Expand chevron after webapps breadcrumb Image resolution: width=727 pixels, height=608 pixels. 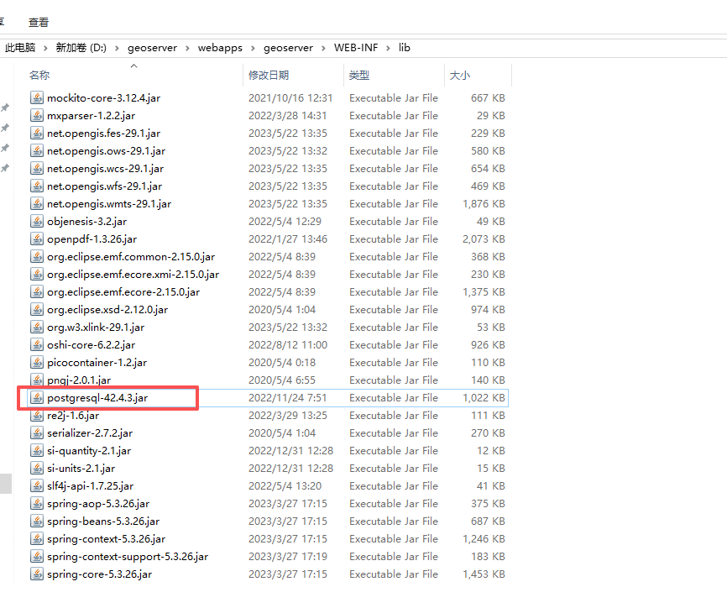(253, 48)
